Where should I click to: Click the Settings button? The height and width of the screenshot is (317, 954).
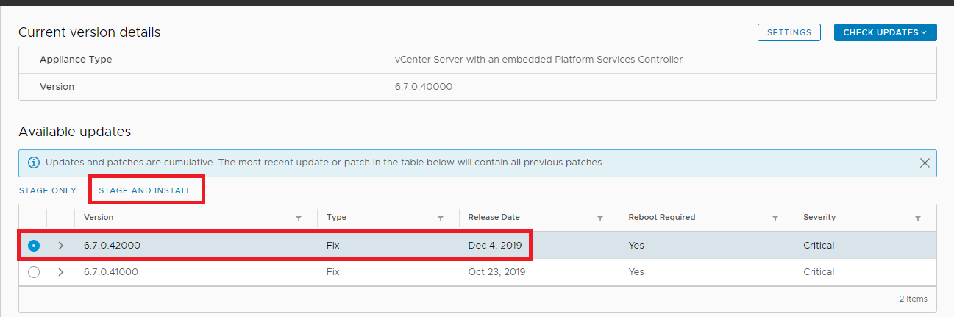coord(789,32)
